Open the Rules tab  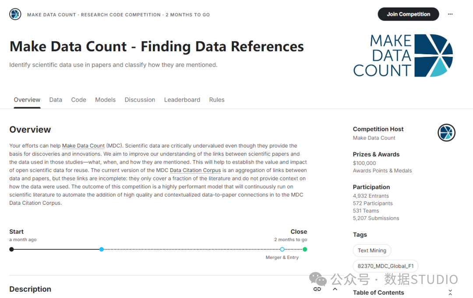tap(217, 100)
